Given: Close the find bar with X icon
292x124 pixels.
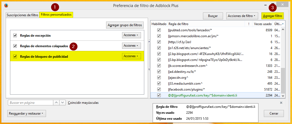Looking at the screenshot, I should (x=281, y=103).
